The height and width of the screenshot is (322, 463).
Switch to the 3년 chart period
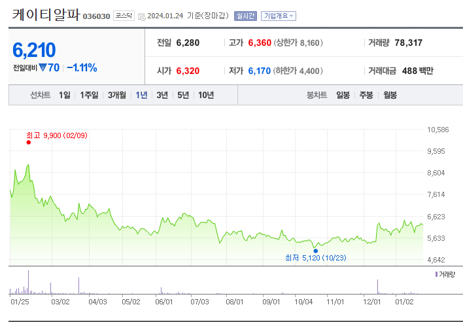coord(162,95)
